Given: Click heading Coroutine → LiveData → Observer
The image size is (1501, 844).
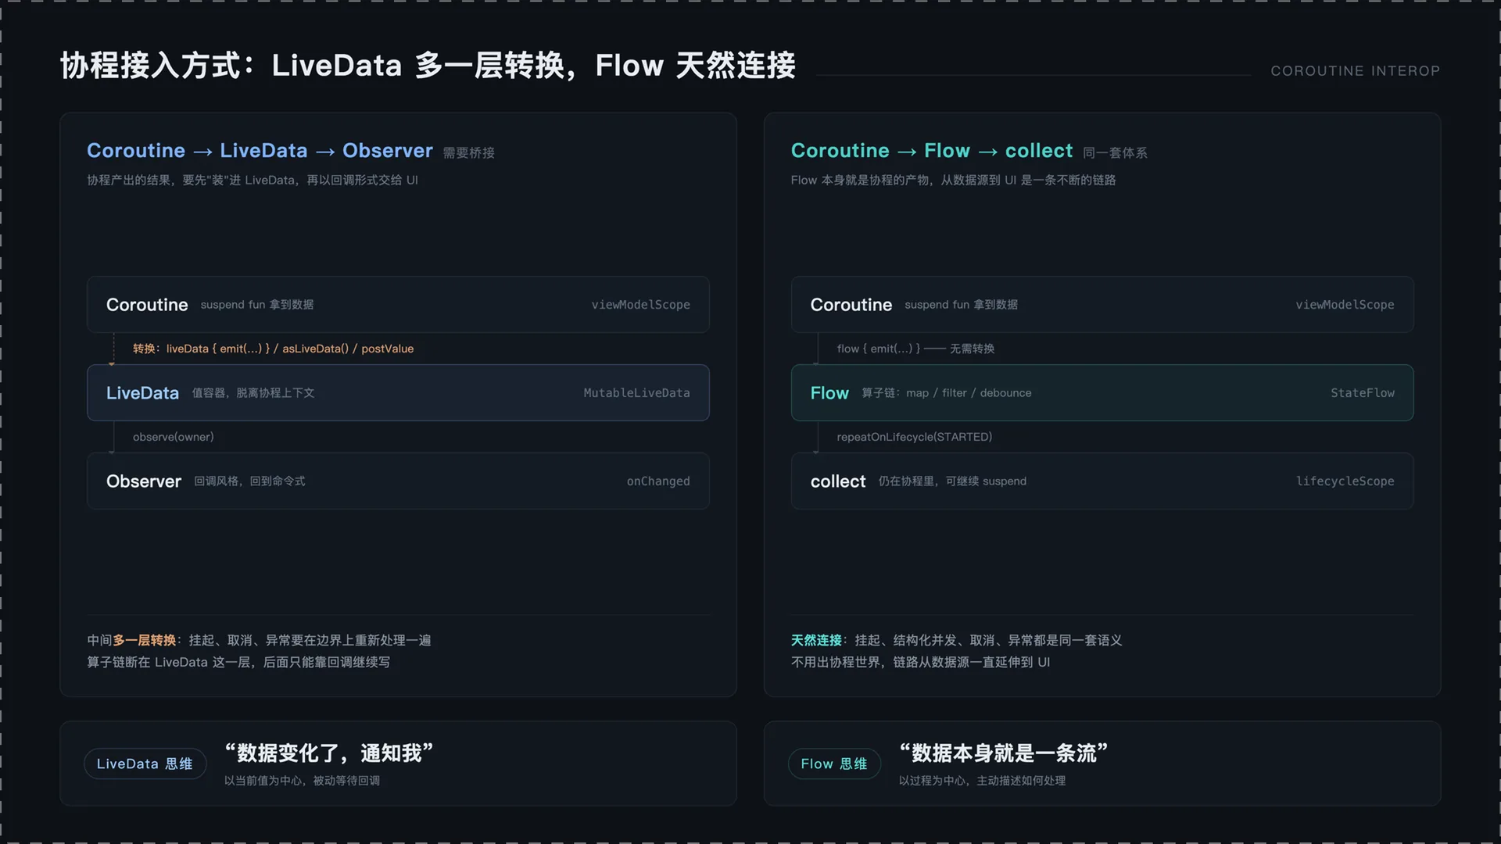Looking at the screenshot, I should [x=260, y=151].
